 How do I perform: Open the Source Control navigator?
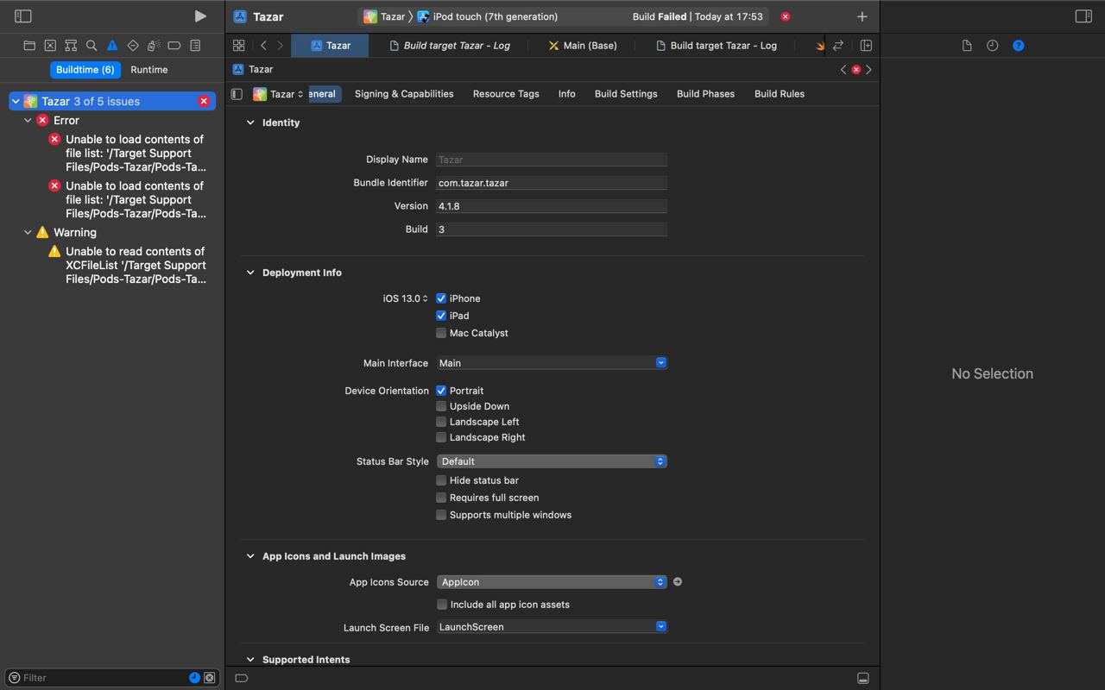(50, 46)
